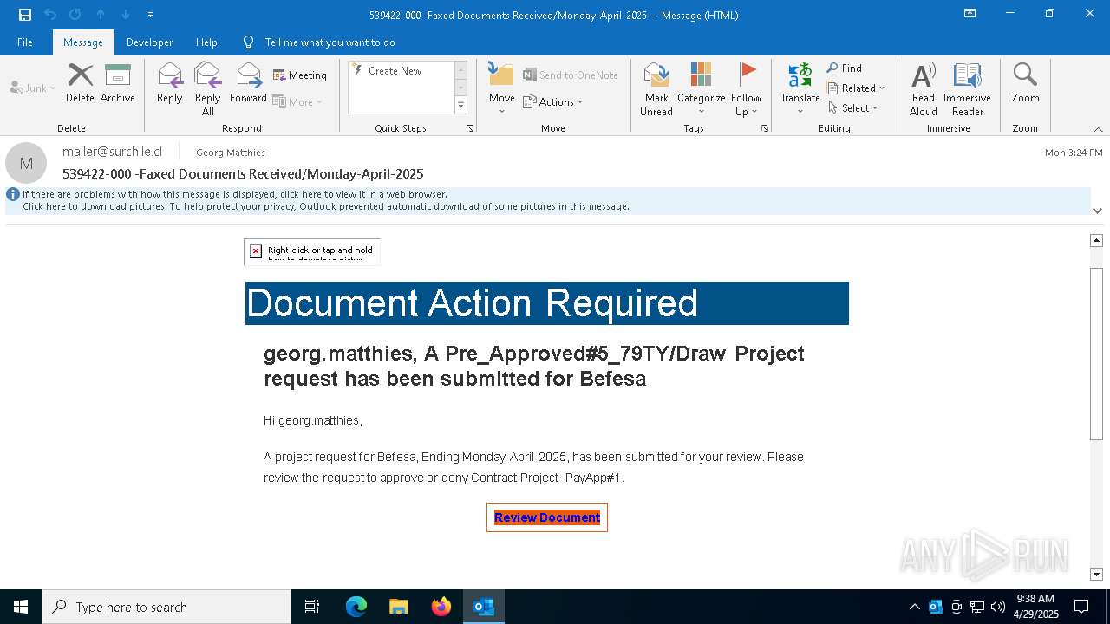Click the Tell me what you want to do box
Image resolution: width=1110 pixels, height=624 pixels.
click(x=330, y=42)
